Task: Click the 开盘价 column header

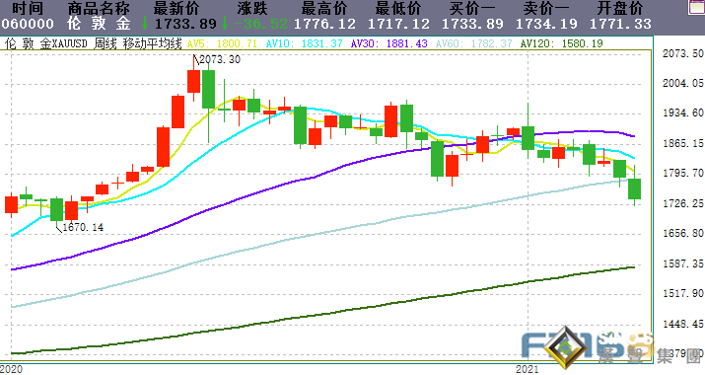Action: (x=620, y=8)
